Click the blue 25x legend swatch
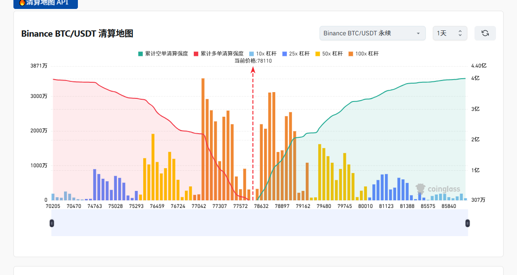Image resolution: width=517 pixels, height=275 pixels. click(285, 54)
